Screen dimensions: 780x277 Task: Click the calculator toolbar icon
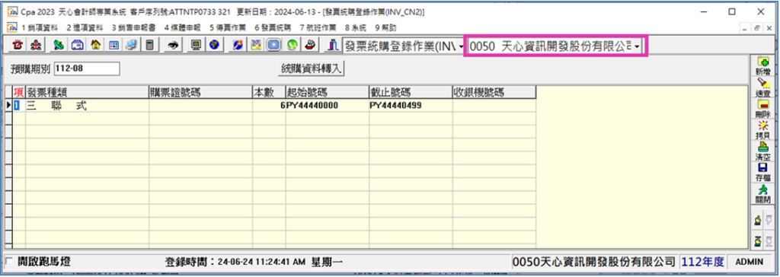pos(149,45)
